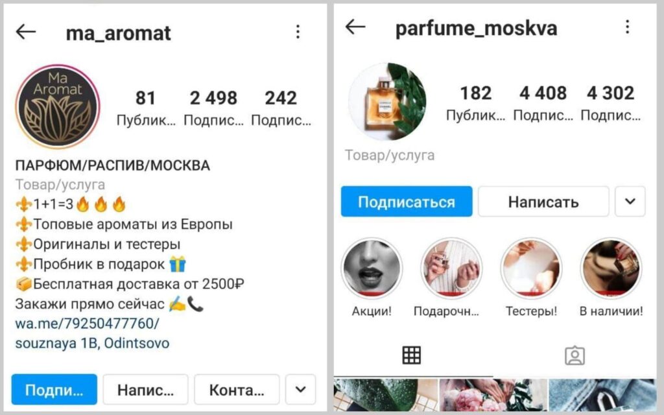Switch to the tagged photos tab

pyautogui.click(x=575, y=356)
